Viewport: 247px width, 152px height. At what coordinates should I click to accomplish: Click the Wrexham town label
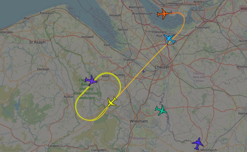pyautogui.click(x=139, y=121)
